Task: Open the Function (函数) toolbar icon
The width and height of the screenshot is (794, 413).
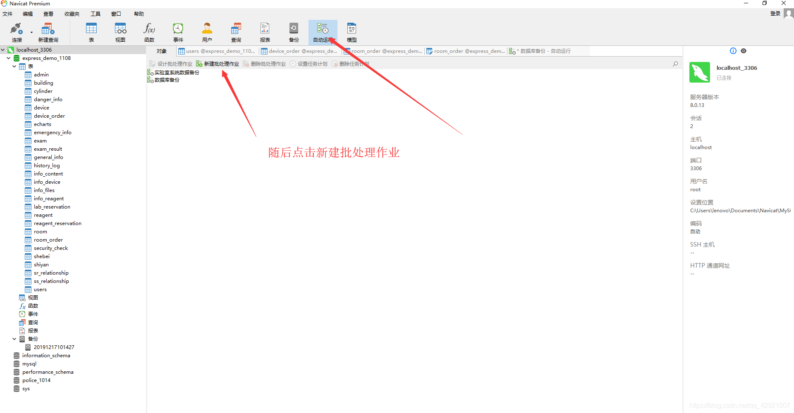Action: pyautogui.click(x=149, y=33)
